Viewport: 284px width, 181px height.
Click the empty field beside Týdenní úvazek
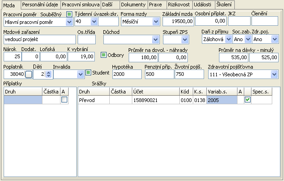[108, 22]
